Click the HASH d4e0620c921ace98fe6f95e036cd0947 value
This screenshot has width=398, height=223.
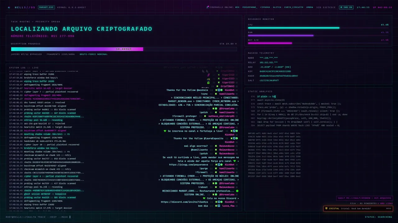[x=279, y=76]
